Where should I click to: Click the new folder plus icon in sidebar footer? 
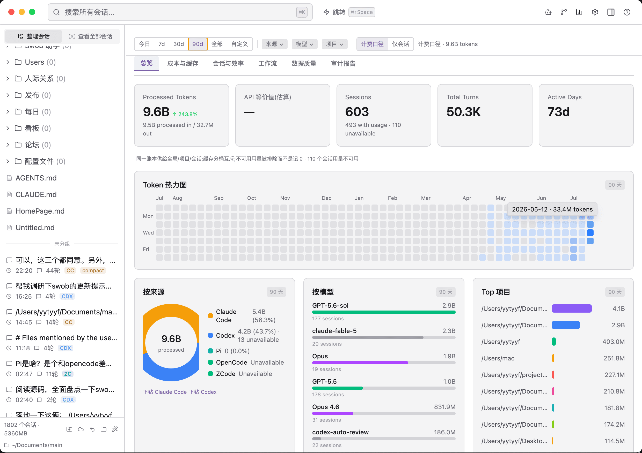tap(69, 429)
